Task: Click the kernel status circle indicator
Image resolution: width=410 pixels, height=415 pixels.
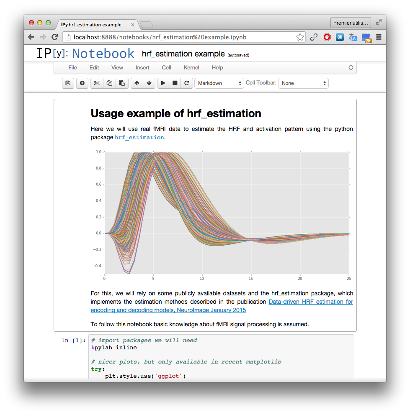Action: (x=351, y=67)
